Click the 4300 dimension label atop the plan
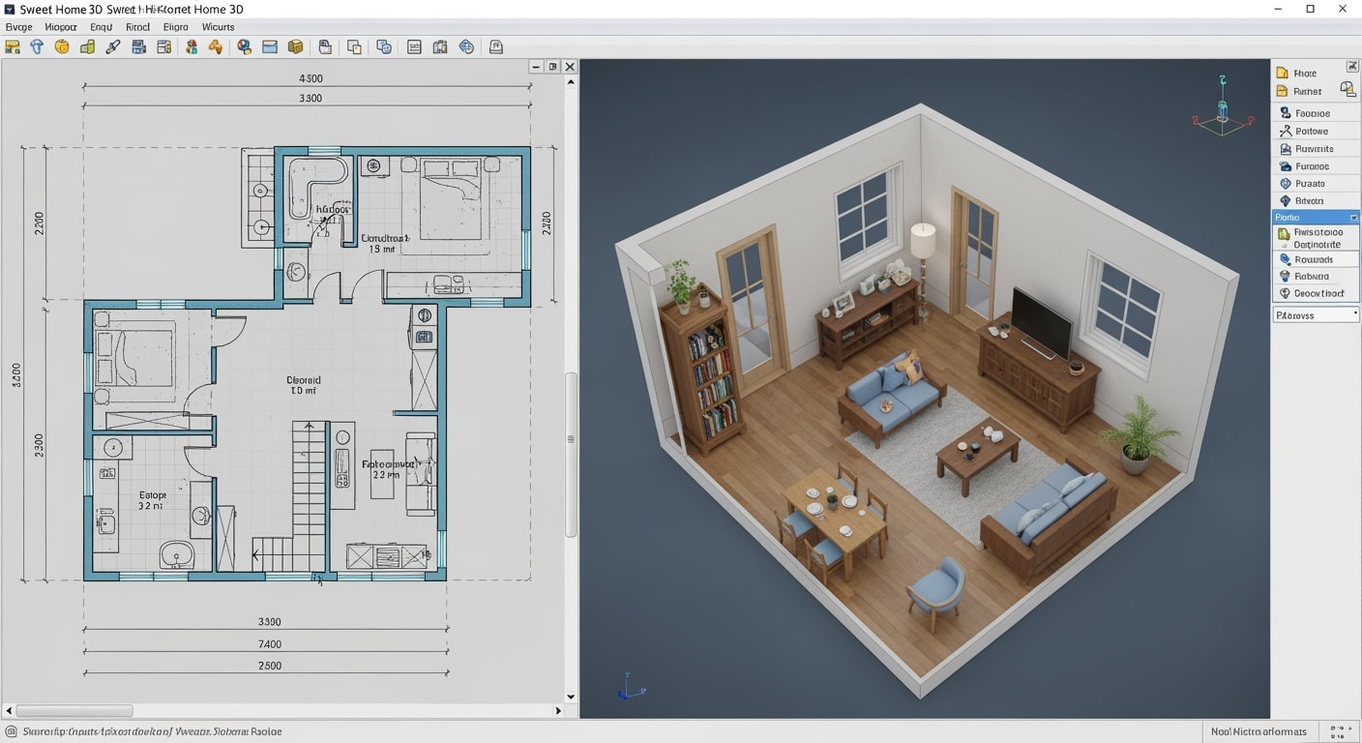1362x743 pixels. coord(311,78)
